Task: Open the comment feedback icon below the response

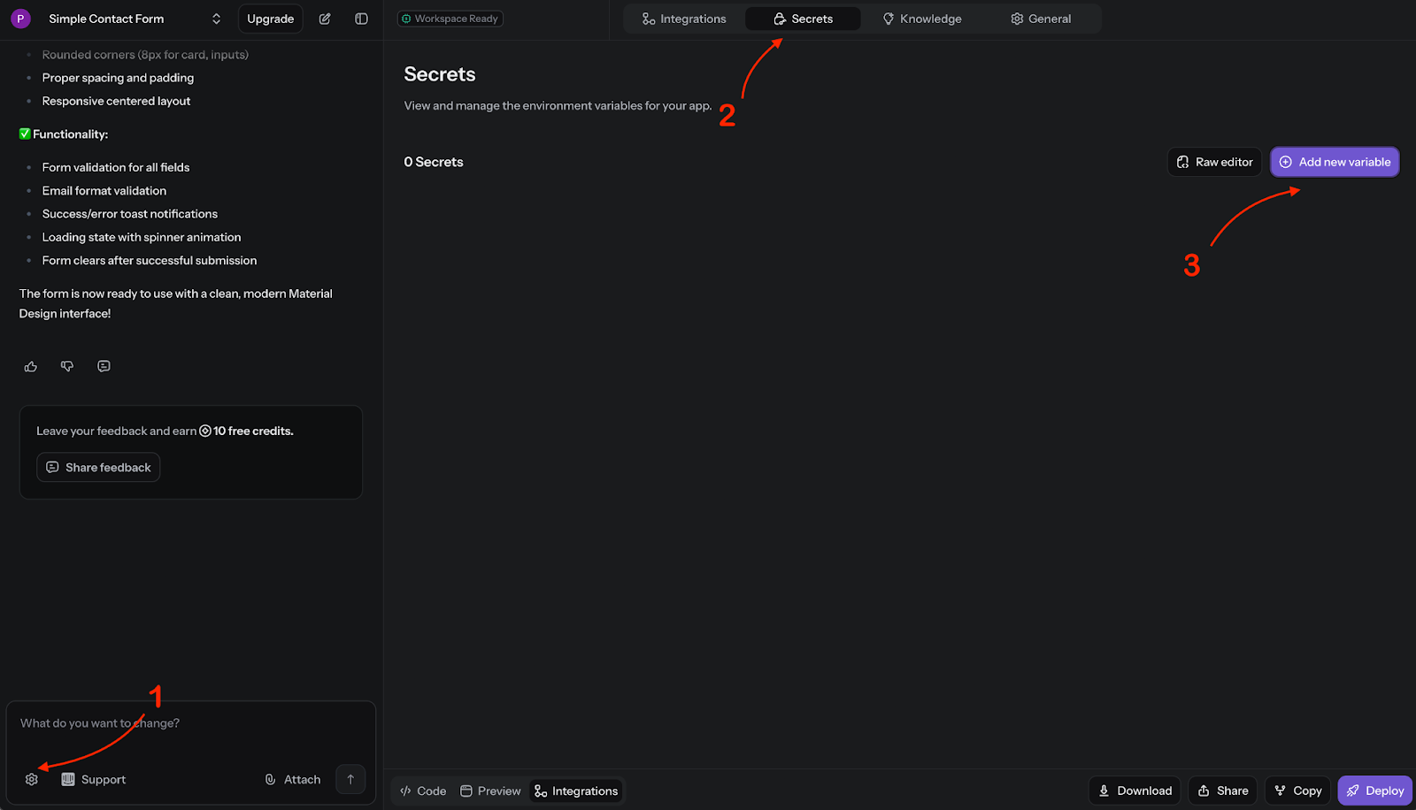Action: 104,365
